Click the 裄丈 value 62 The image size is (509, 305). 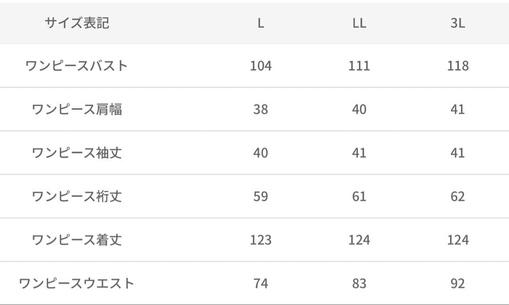(x=458, y=197)
